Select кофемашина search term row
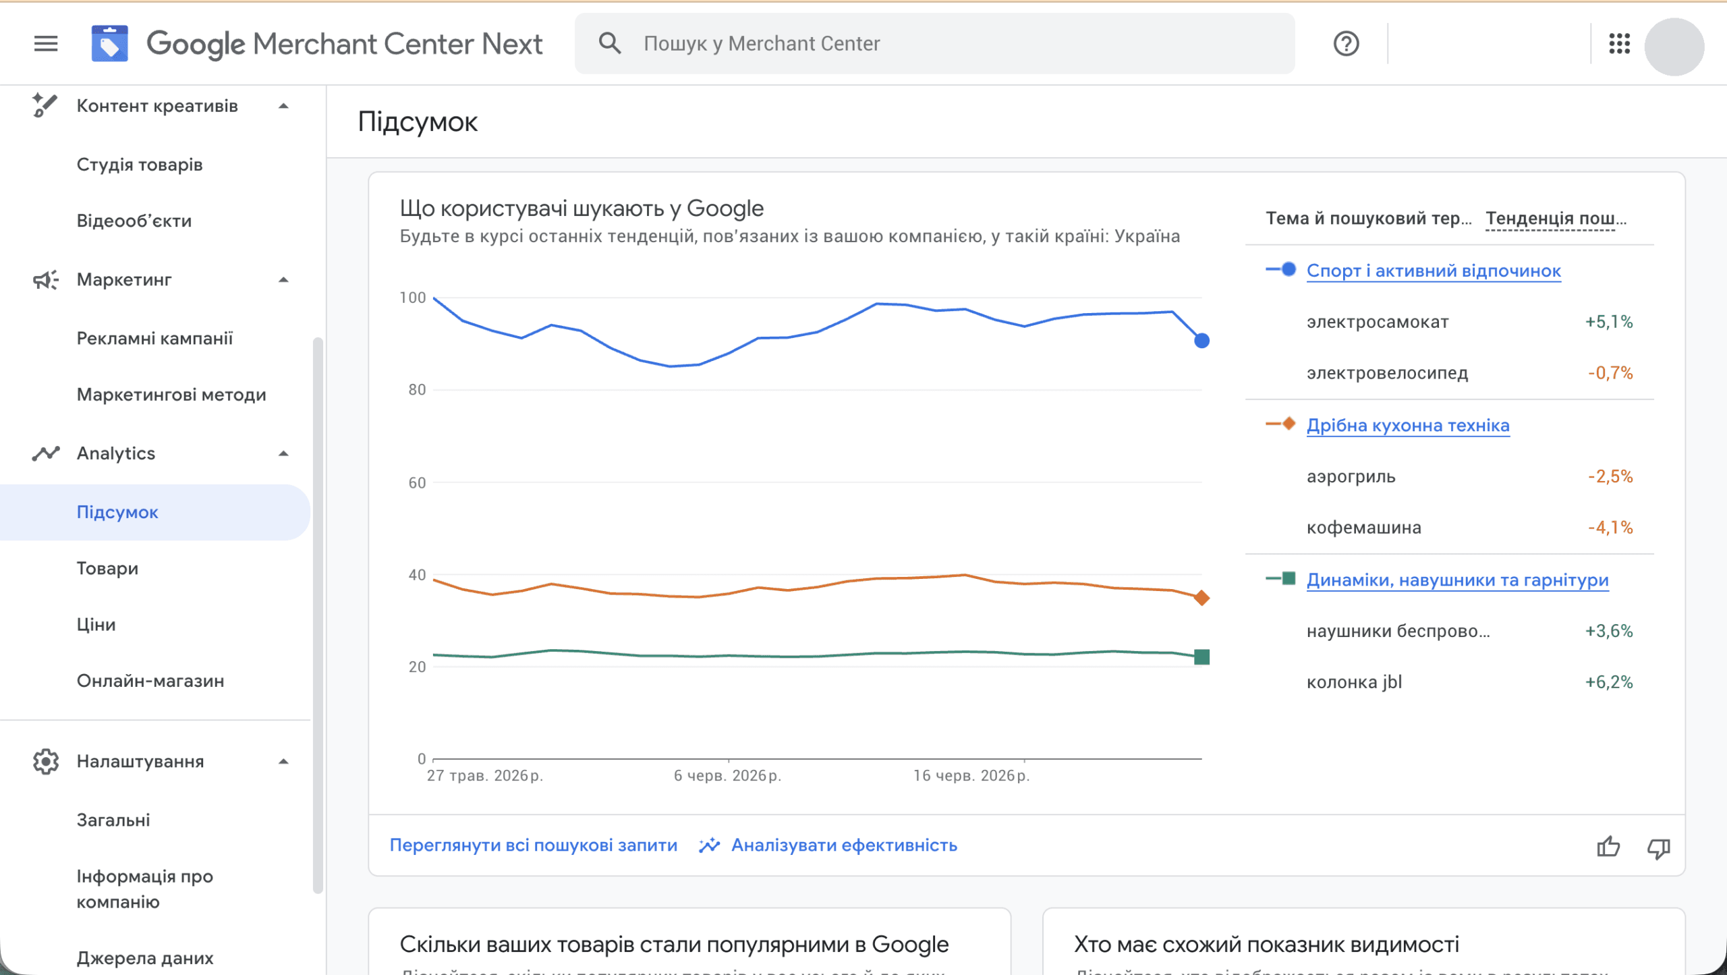Image resolution: width=1727 pixels, height=975 pixels. click(1449, 528)
